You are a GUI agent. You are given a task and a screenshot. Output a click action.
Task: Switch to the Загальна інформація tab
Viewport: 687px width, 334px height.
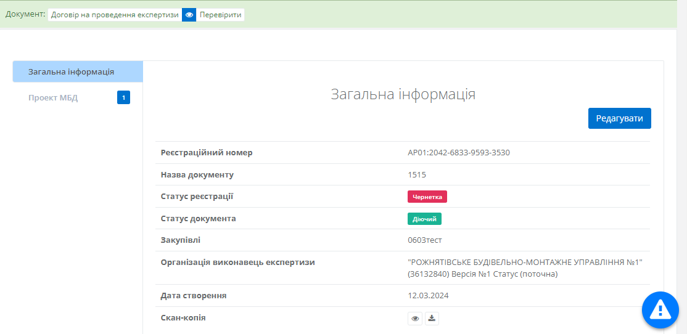[x=71, y=71]
